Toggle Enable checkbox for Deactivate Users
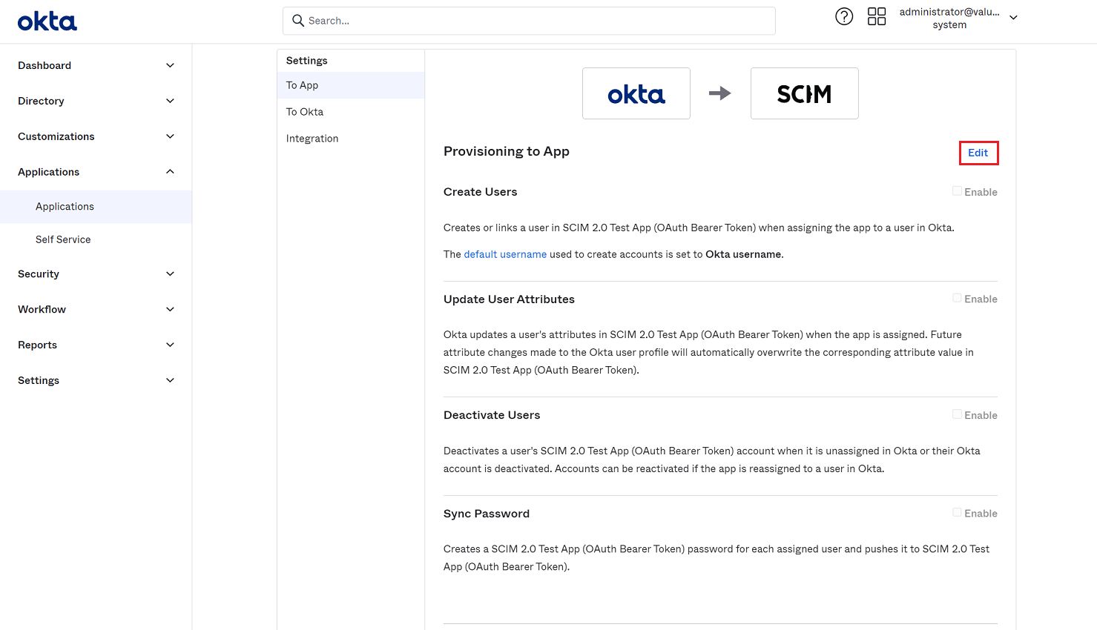The width and height of the screenshot is (1097, 630). pos(957,414)
